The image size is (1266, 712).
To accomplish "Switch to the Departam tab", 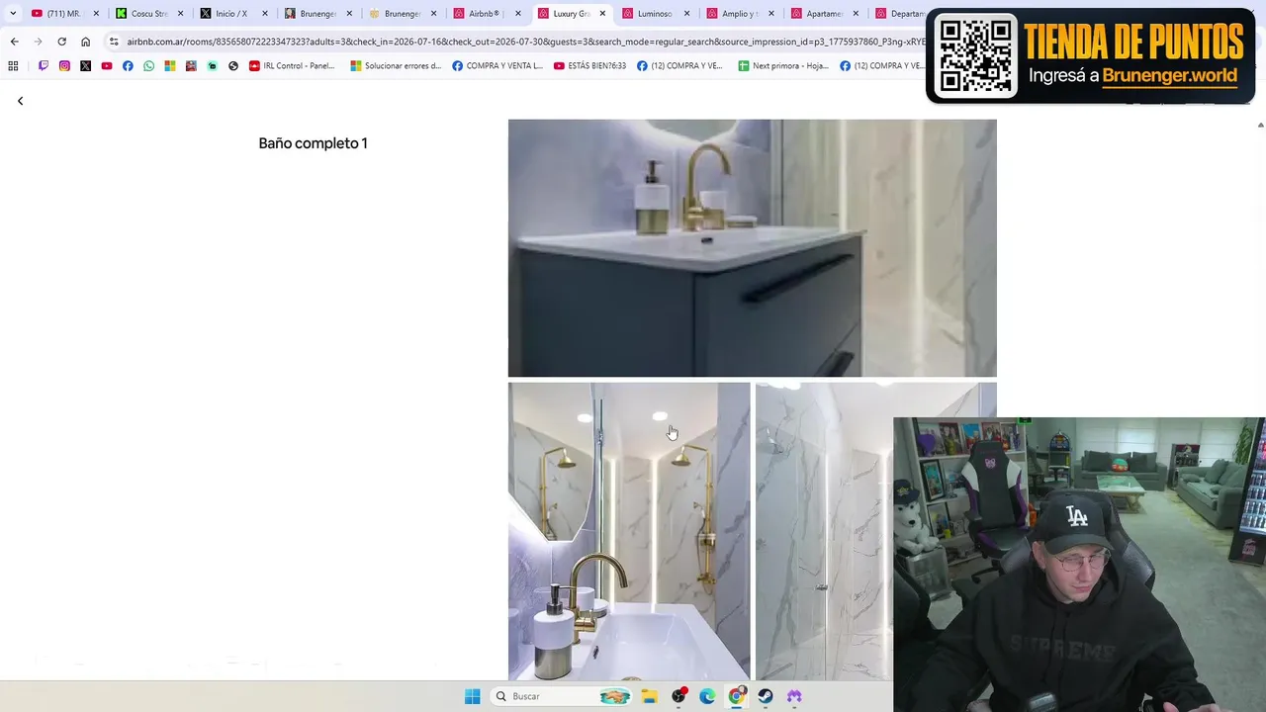I will point(900,14).
